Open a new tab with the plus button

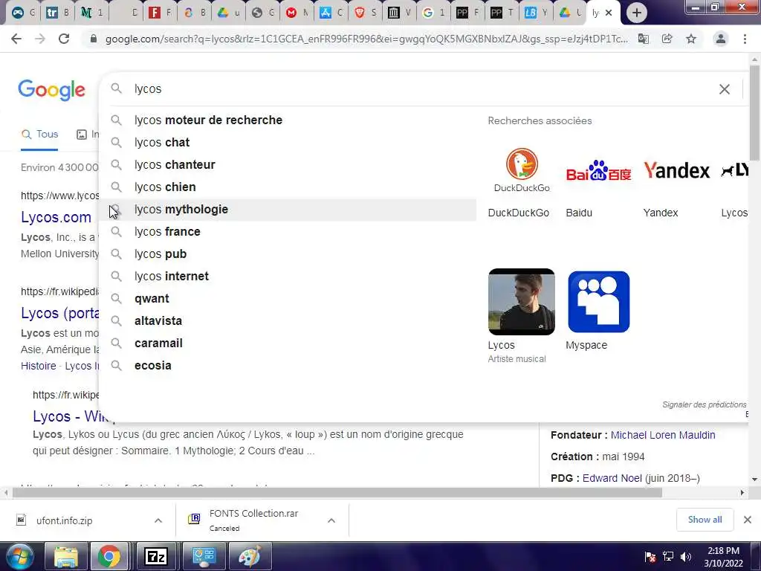tap(637, 13)
